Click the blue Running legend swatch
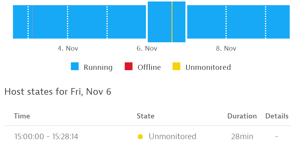This screenshot has height=143, width=291. [x=75, y=67]
